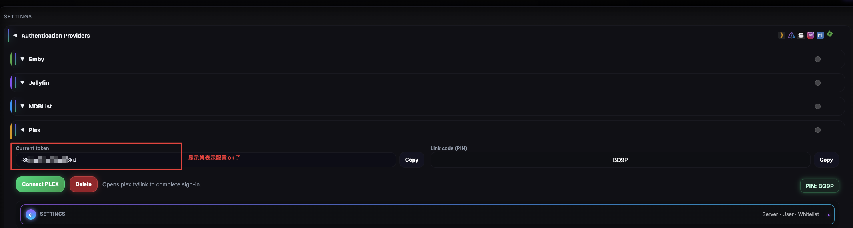Click the green Emby diamond icon

pos(830,34)
